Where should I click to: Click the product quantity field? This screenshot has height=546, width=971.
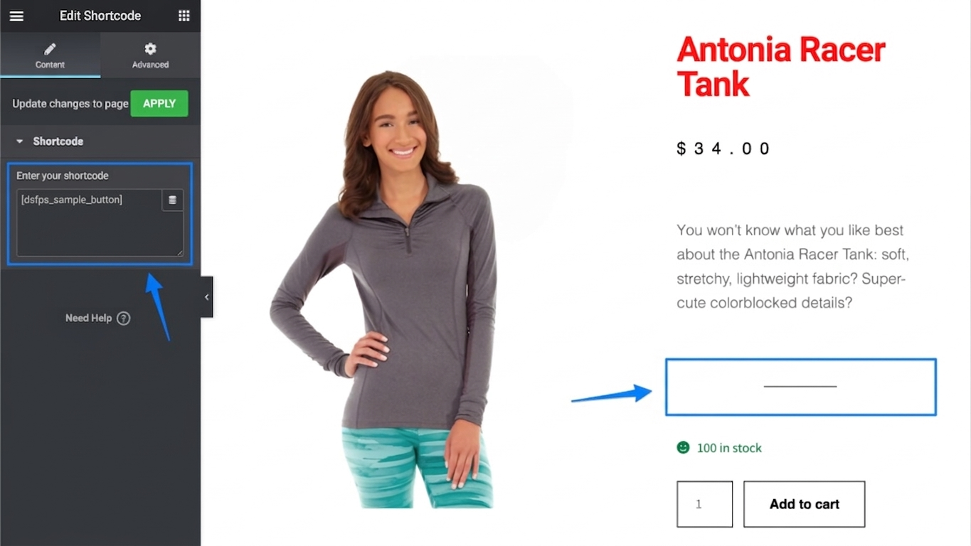[x=705, y=504]
